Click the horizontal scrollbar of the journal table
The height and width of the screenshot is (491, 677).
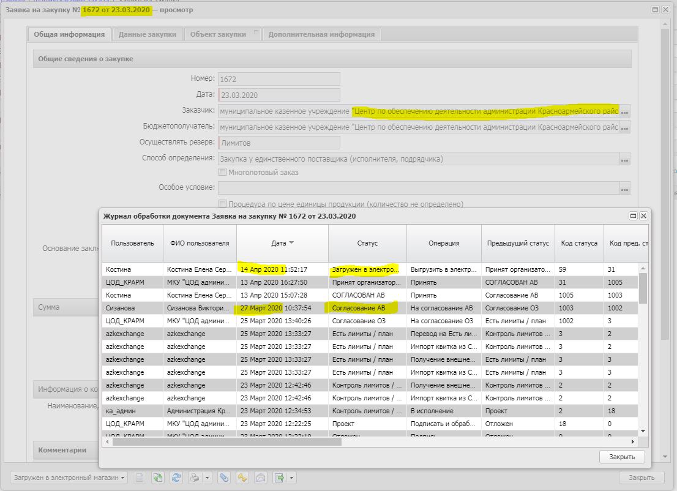coord(226,441)
